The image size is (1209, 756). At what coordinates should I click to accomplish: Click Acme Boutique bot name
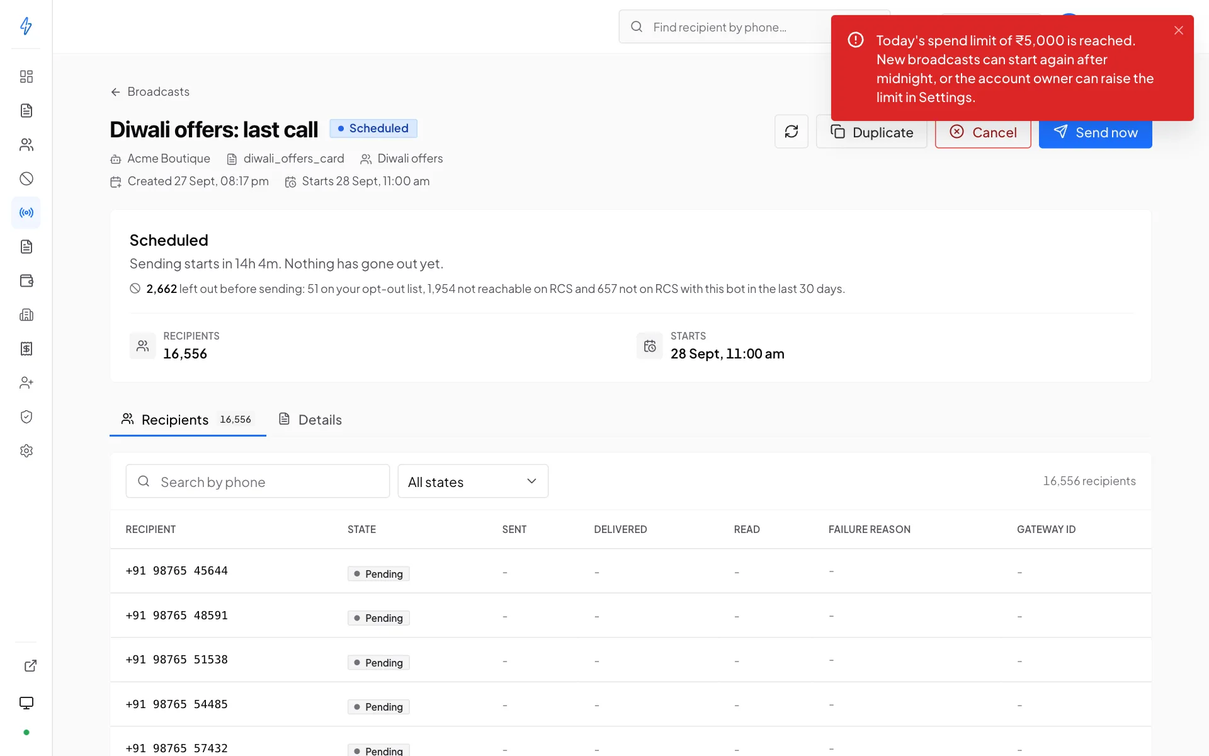(x=169, y=159)
